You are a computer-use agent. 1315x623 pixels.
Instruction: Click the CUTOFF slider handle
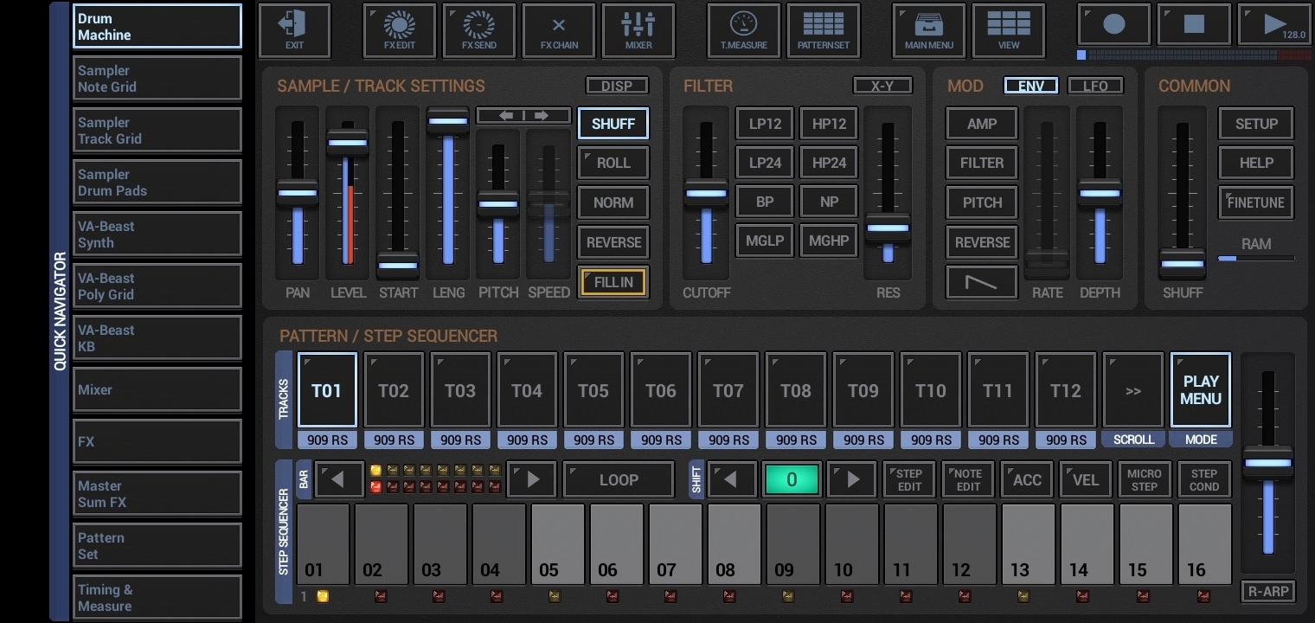click(706, 193)
